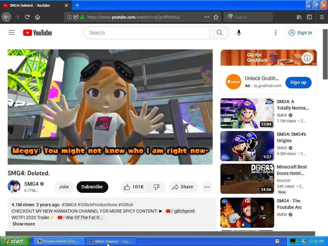The image size is (328, 246).
Task: Open SMG4: SMG4's Origins thumbnail
Action: (x=247, y=146)
